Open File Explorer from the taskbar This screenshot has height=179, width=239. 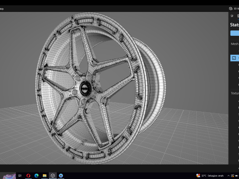click(44, 176)
